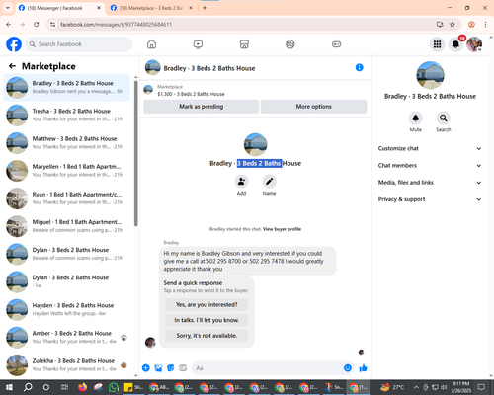Send quick reply In talks. I'll let you know.
Image resolution: width=494 pixels, height=395 pixels.
click(x=206, y=320)
